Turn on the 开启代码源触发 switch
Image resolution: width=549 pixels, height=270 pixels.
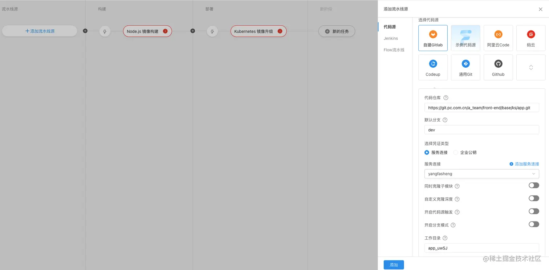point(534,211)
